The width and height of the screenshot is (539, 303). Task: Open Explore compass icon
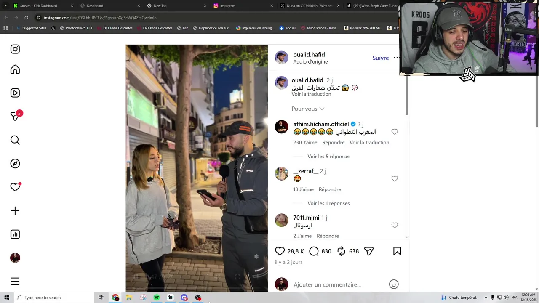click(15, 164)
